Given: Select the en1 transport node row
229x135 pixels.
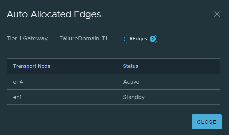Looking at the screenshot, I should (114, 97).
